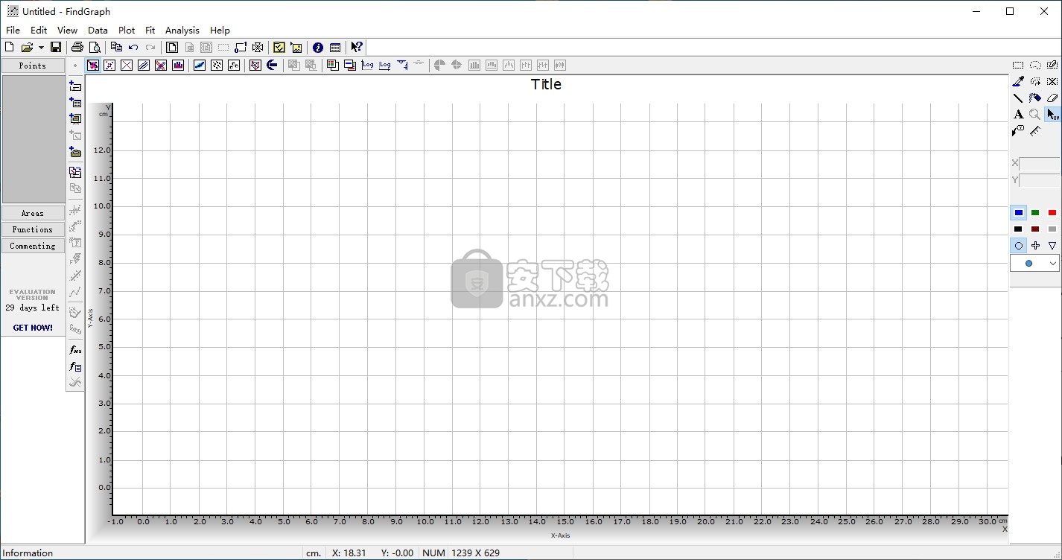The width and height of the screenshot is (1062, 560).
Task: Open the Data menu
Action: tap(98, 30)
